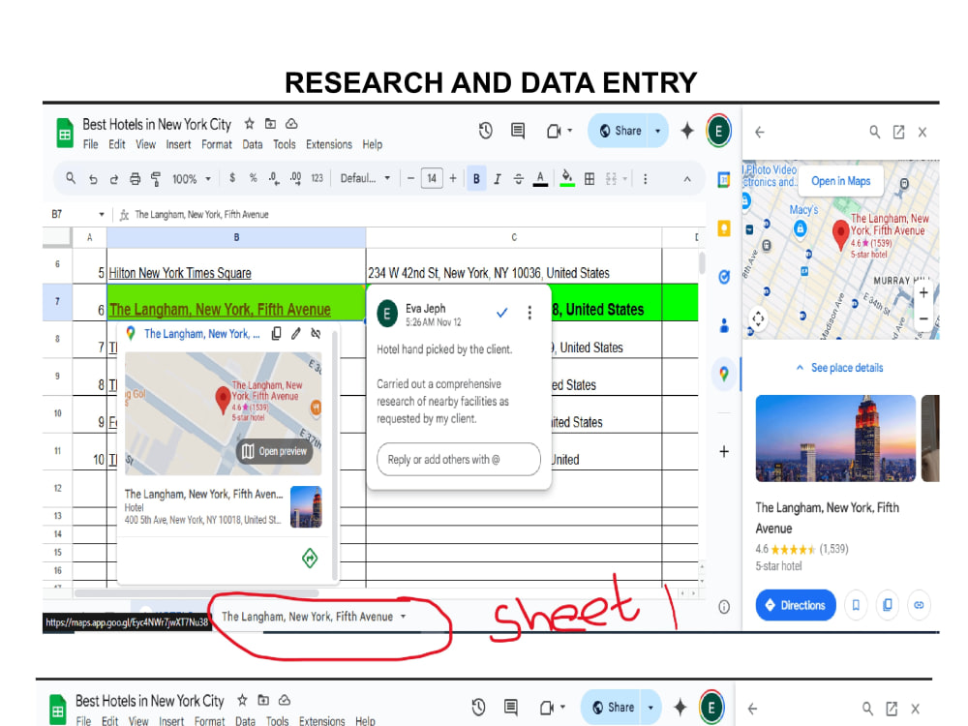Open Meet camera dropdown arrow, top window
This screenshot has width=968, height=726.
[570, 131]
